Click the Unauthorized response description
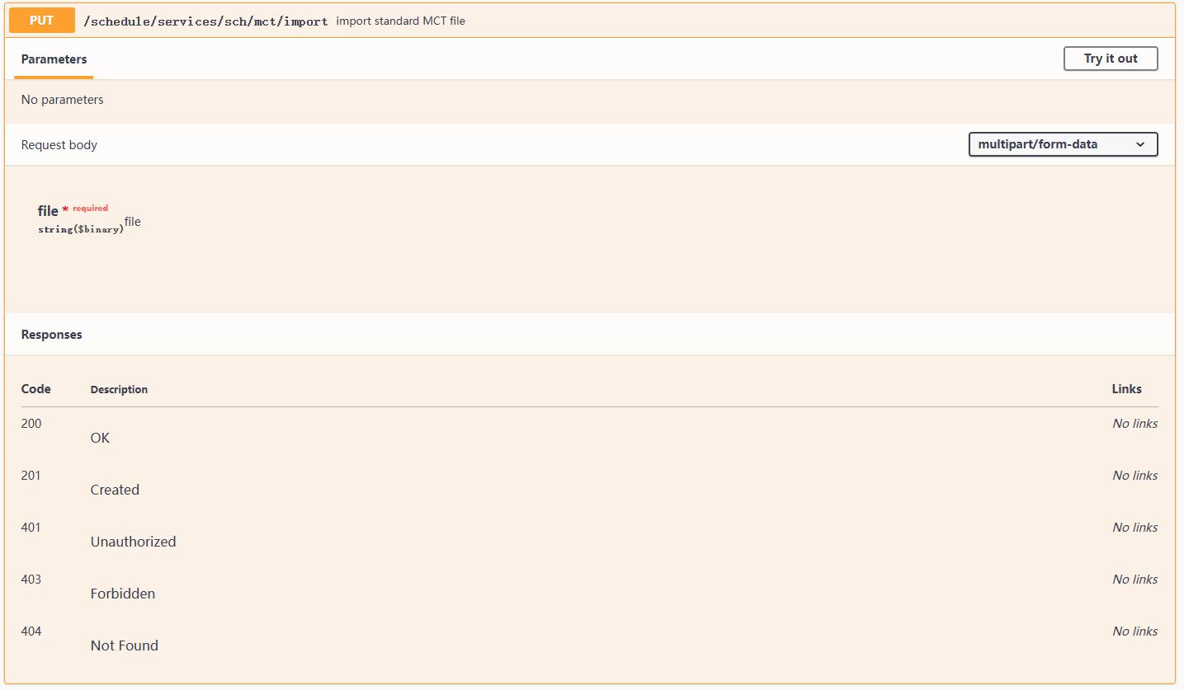Image resolution: width=1184 pixels, height=690 pixels. (x=133, y=542)
